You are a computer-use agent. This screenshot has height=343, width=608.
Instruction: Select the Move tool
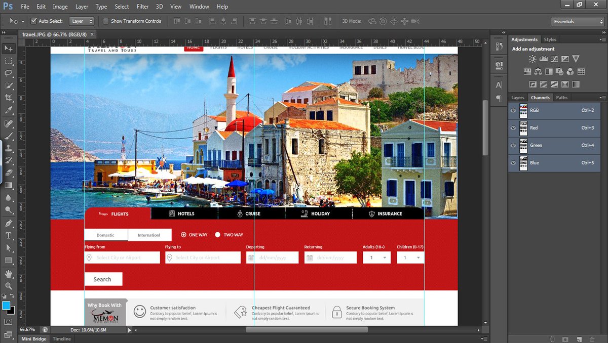pos(9,48)
